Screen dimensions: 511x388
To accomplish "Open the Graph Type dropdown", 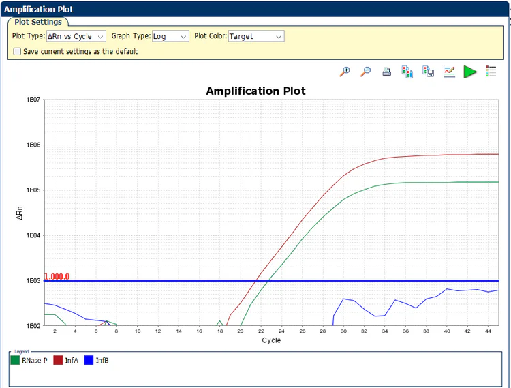I will coord(170,36).
